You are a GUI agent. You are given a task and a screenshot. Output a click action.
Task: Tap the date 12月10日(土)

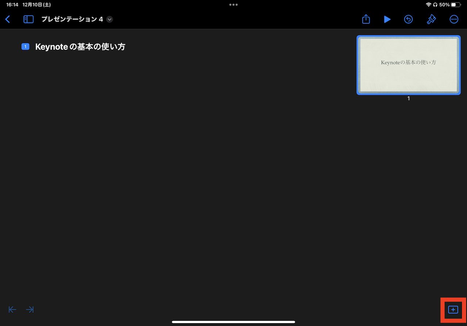tap(36, 5)
